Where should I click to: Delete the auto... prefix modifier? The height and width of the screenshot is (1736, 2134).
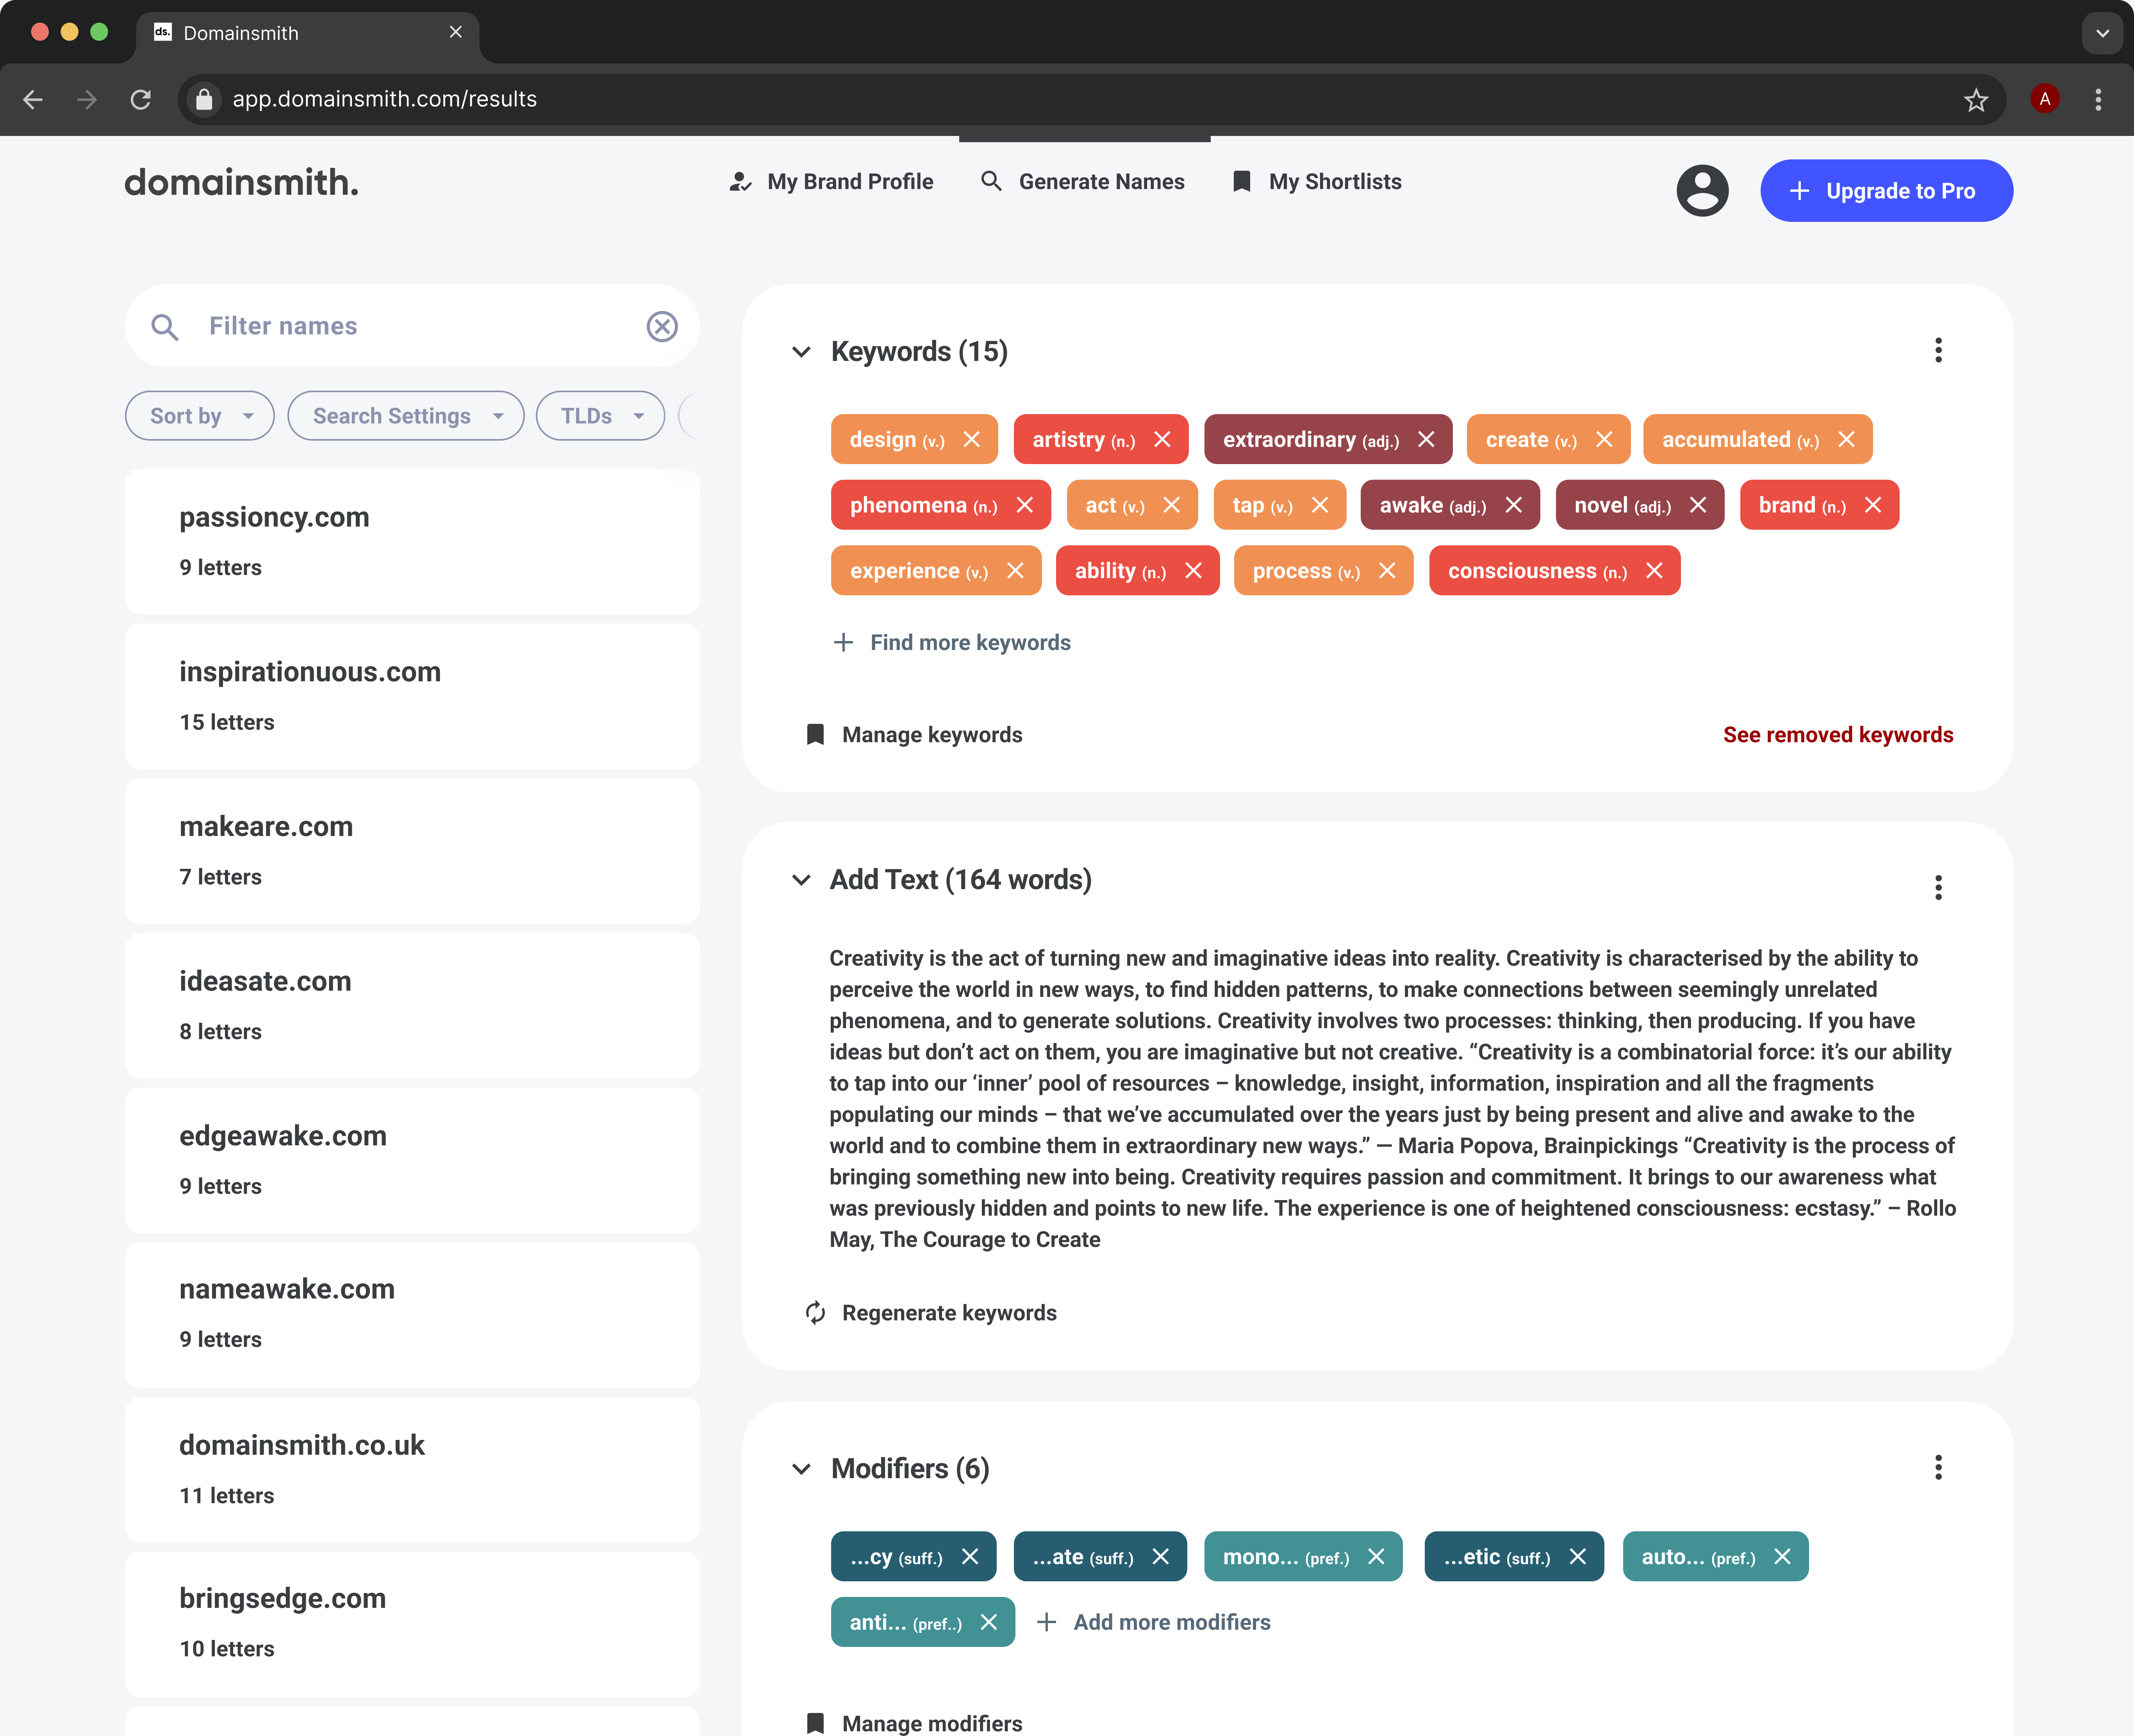tap(1782, 1557)
